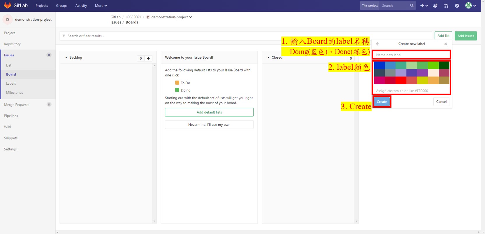Collapse the Closed list
Viewport: 485px width, 234px height.
268,57
